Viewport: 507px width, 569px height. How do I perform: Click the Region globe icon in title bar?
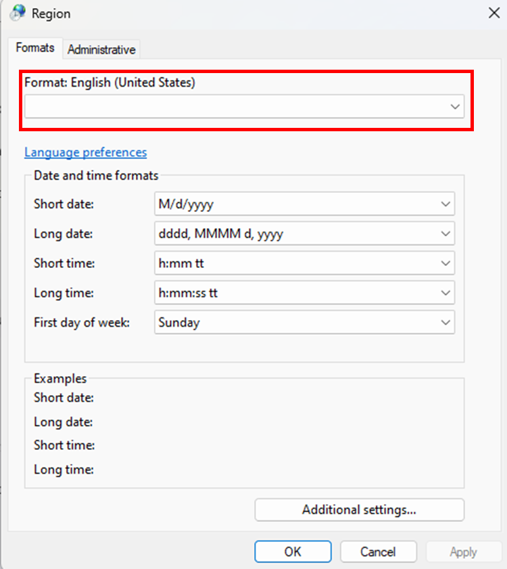(18, 13)
